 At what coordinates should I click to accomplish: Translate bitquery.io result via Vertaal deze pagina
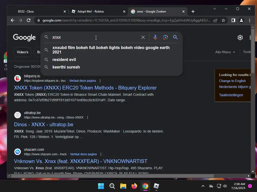click(82, 81)
